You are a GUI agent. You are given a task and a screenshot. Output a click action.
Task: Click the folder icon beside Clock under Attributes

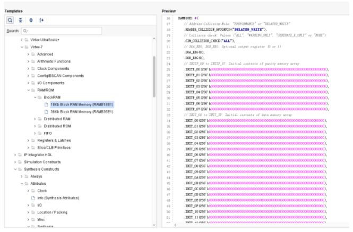coord(33,191)
